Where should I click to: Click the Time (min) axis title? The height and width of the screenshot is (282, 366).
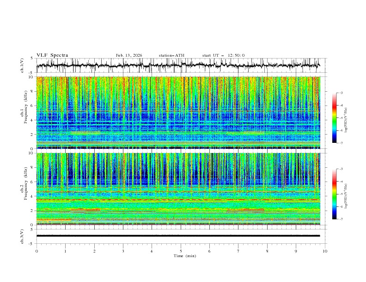pos(184,256)
